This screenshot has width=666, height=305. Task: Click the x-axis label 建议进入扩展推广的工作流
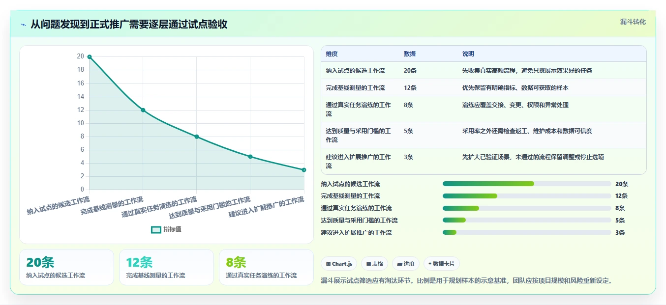point(267,208)
